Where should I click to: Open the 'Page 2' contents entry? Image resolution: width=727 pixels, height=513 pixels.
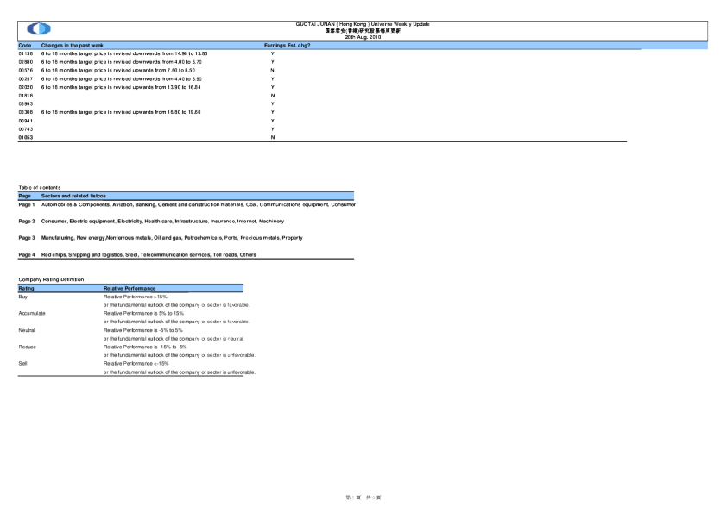click(27, 222)
